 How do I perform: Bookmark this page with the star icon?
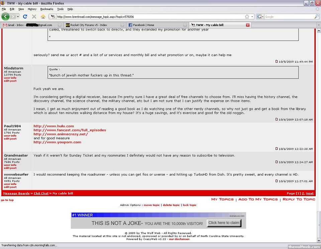[247, 16]
